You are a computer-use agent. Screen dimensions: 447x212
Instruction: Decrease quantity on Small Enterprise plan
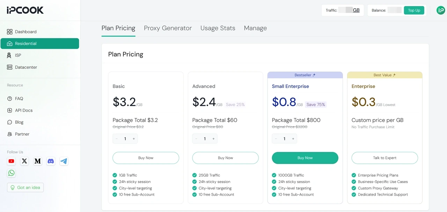(x=276, y=139)
